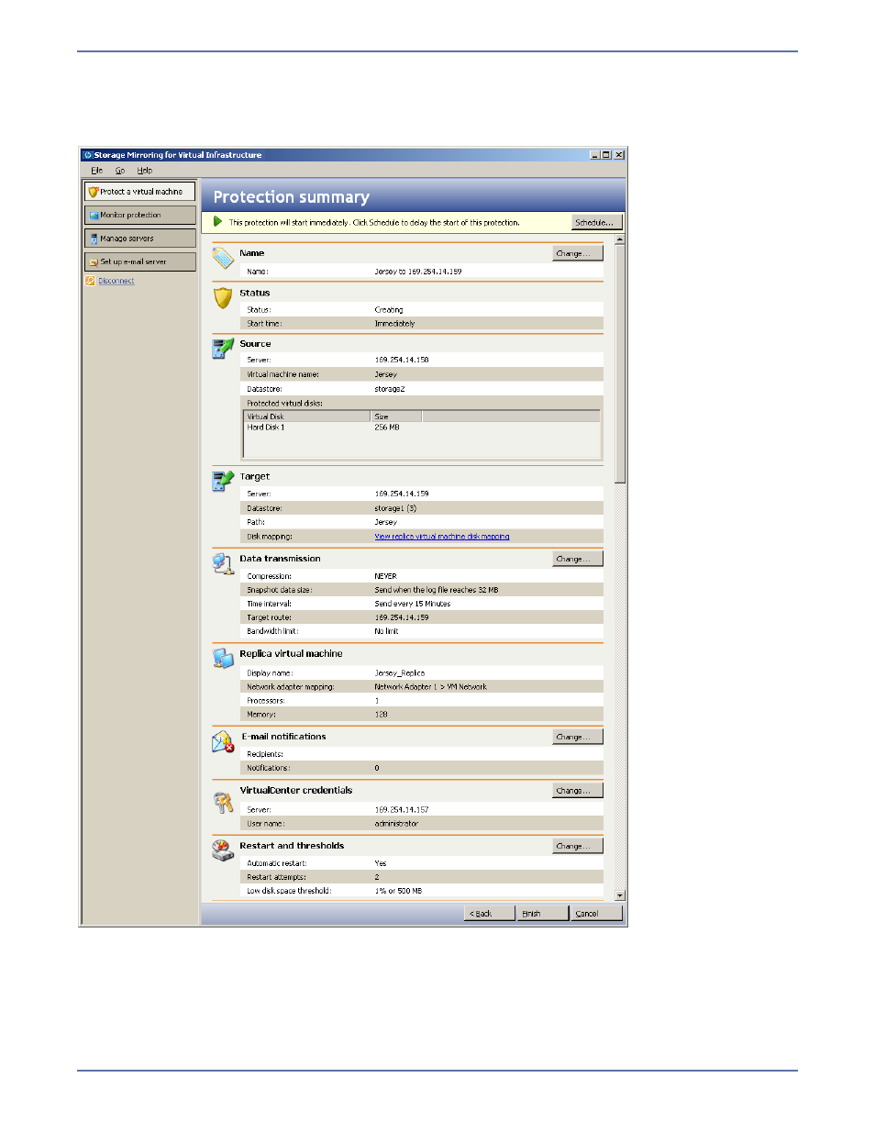Image resolution: width=875 pixels, height=1133 pixels.
Task: Open the Go menu
Action: click(120, 171)
